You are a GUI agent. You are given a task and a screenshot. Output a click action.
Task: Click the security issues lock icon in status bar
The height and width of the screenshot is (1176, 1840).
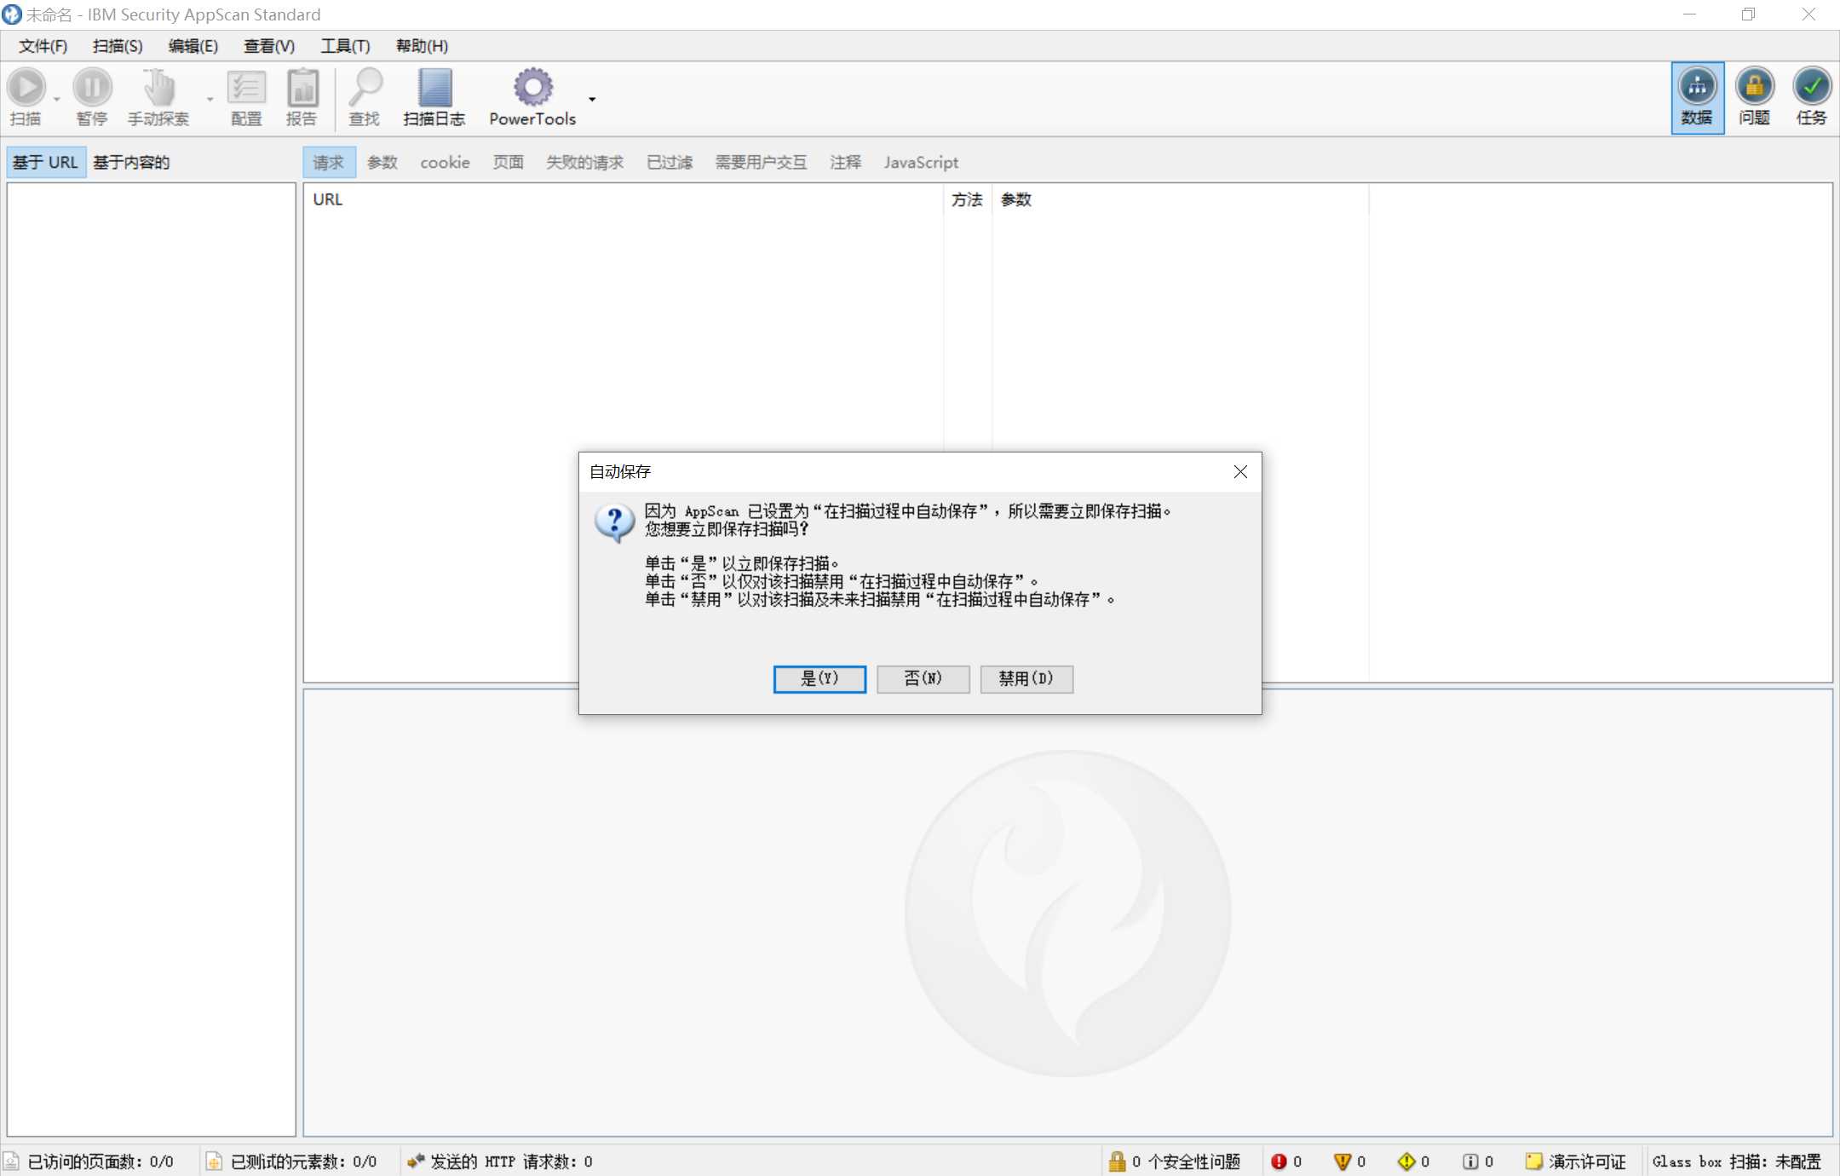tap(1117, 1162)
